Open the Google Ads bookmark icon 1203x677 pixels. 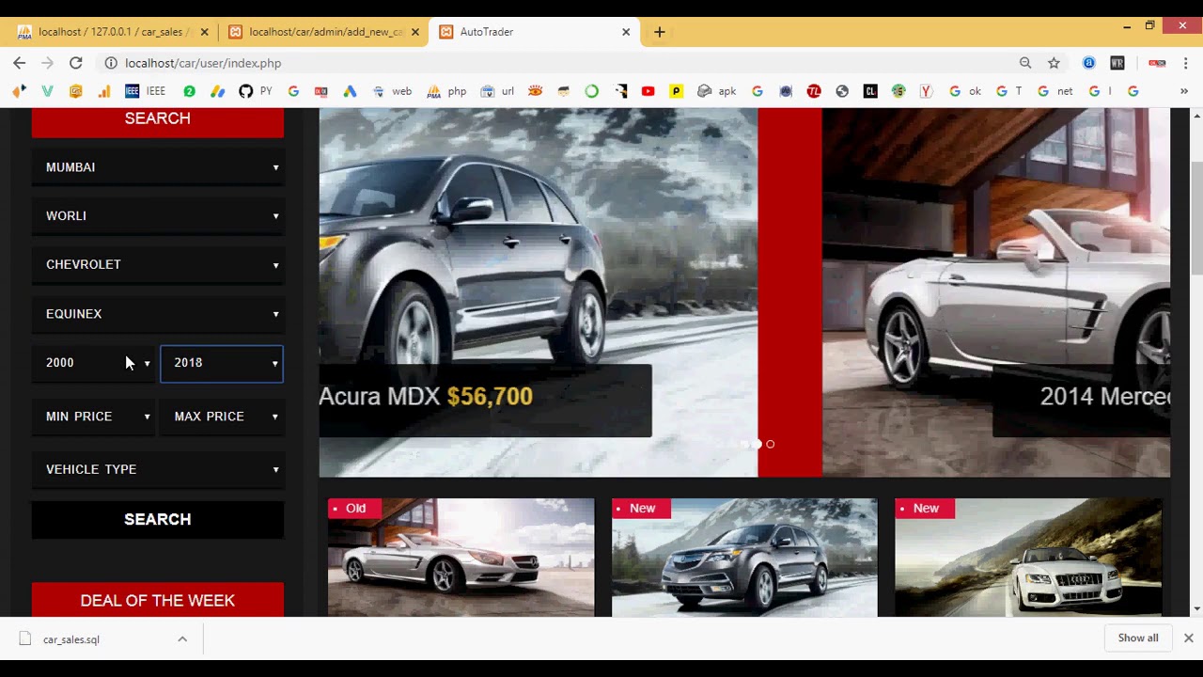(x=350, y=91)
